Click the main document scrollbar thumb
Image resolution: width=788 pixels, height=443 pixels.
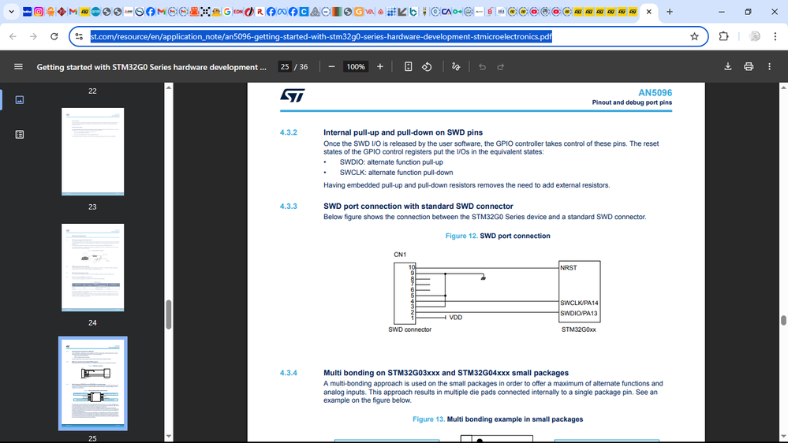[x=783, y=320]
